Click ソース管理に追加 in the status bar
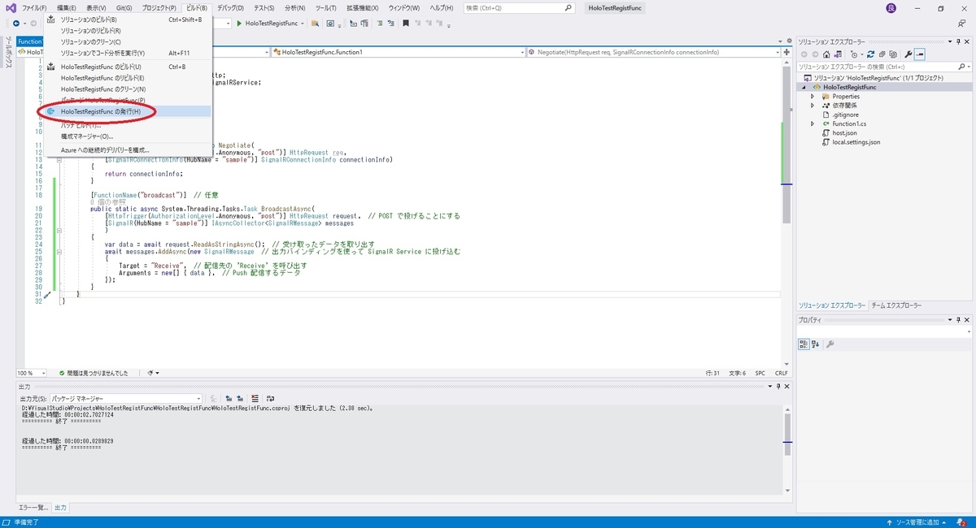This screenshot has height=528, width=976. (917, 522)
